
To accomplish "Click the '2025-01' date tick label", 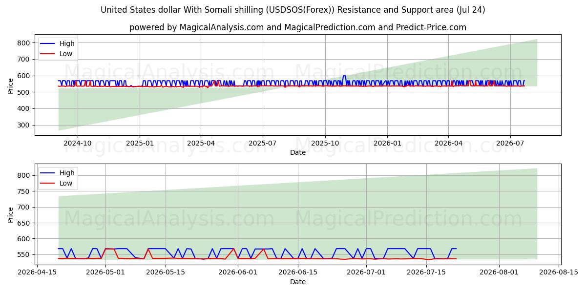I will (x=140, y=144).
